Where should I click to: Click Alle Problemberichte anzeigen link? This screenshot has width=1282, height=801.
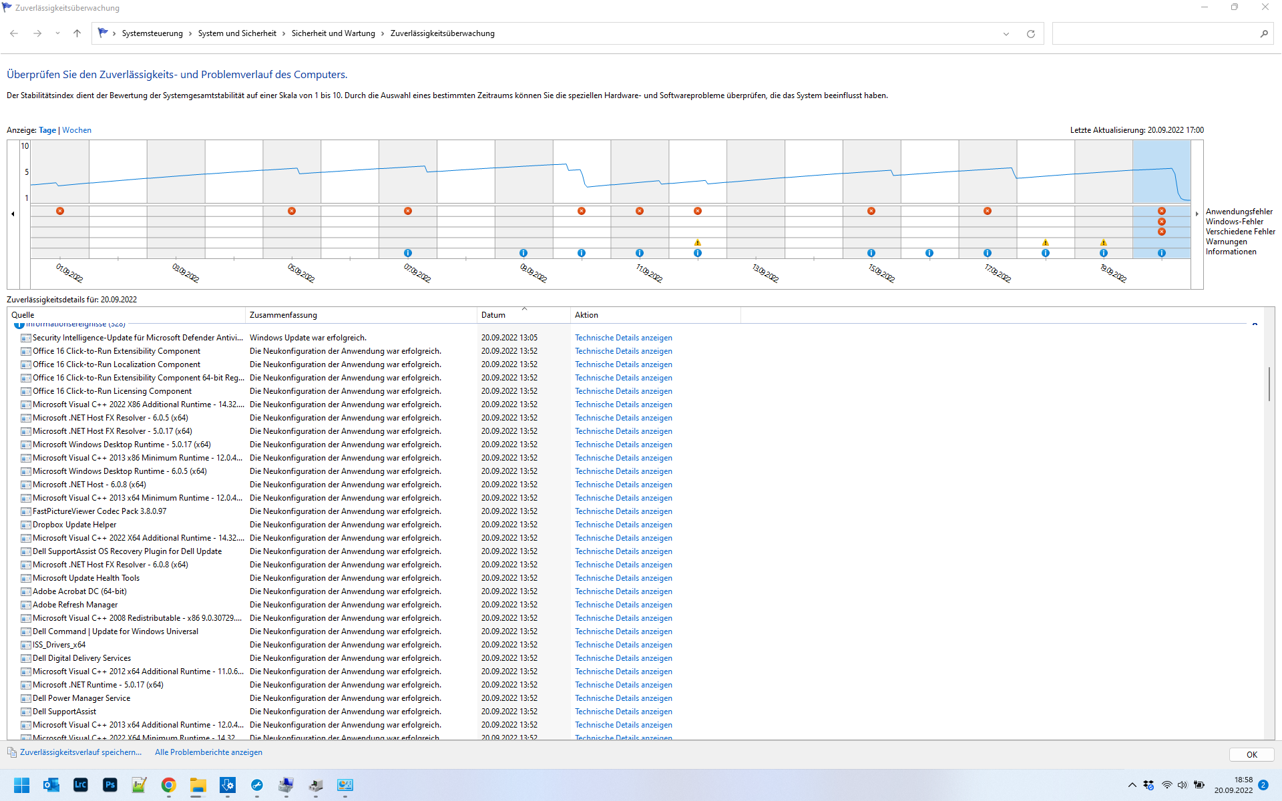[x=208, y=752]
